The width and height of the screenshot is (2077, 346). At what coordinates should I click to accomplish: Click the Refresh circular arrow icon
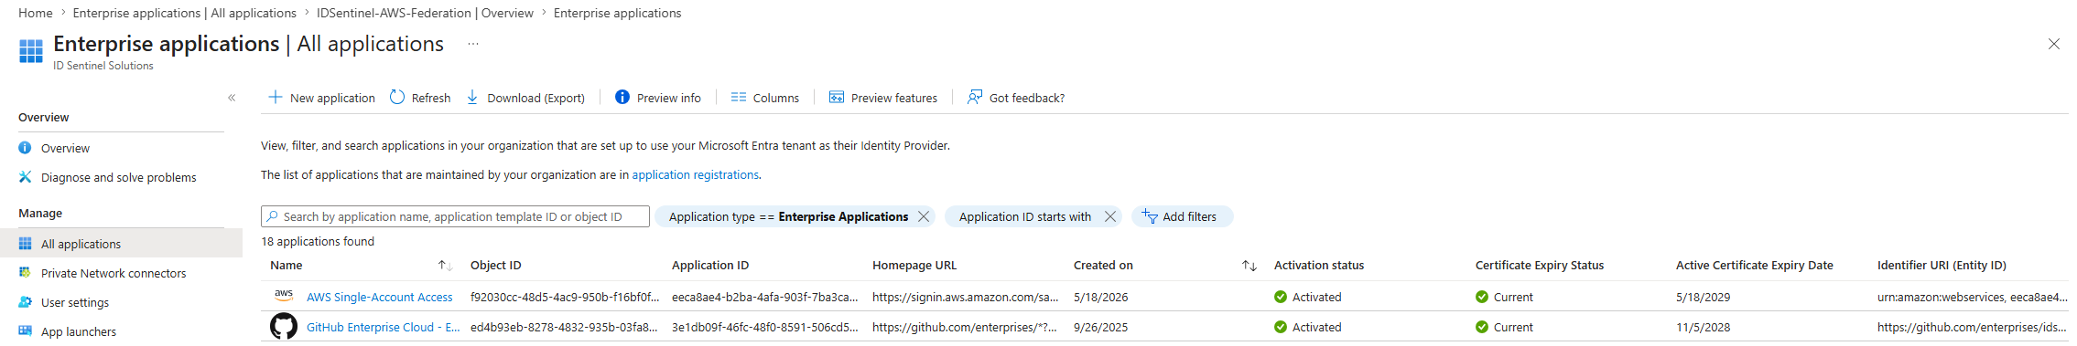[x=397, y=97]
